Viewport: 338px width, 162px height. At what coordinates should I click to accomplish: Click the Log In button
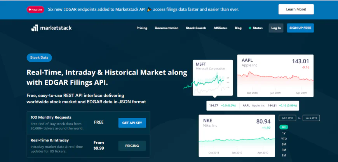pos(276,28)
